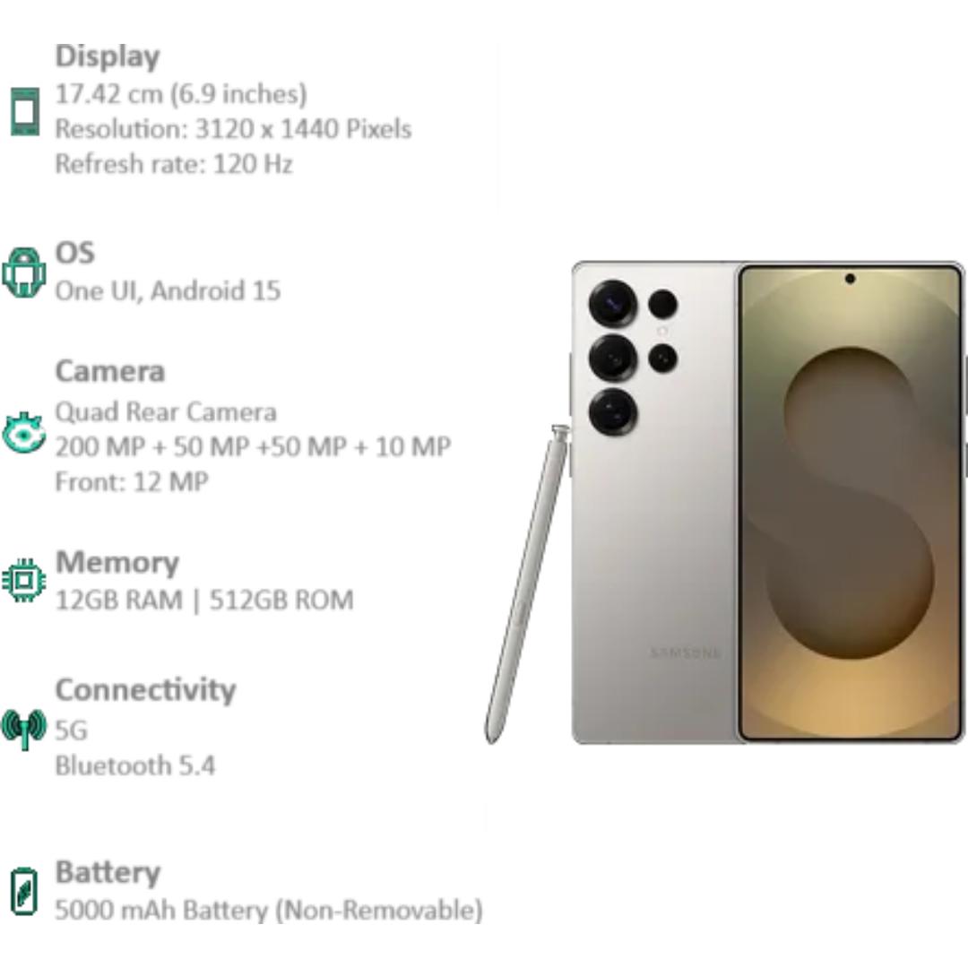Click the Samsung logo on phone back
Screen dimensions: 968x968
pyautogui.click(x=686, y=653)
